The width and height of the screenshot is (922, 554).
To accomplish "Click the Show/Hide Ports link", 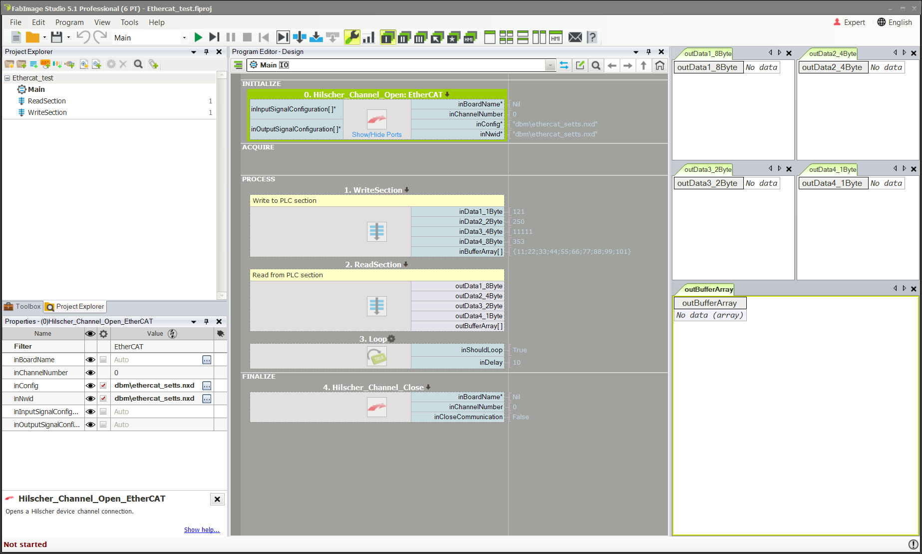I will (377, 135).
